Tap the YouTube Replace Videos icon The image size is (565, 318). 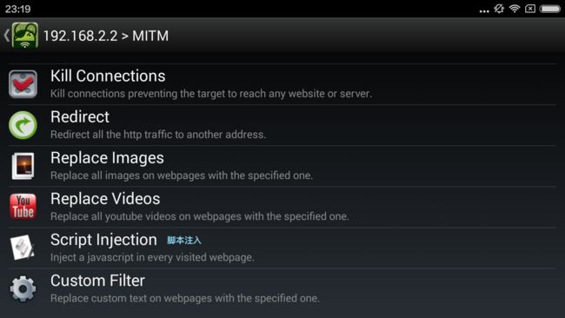pos(23,207)
